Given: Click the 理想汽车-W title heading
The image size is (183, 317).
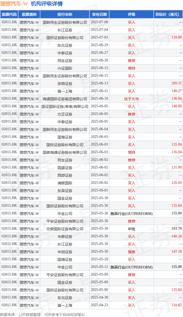Looking at the screenshot, I should (x=14, y=4).
